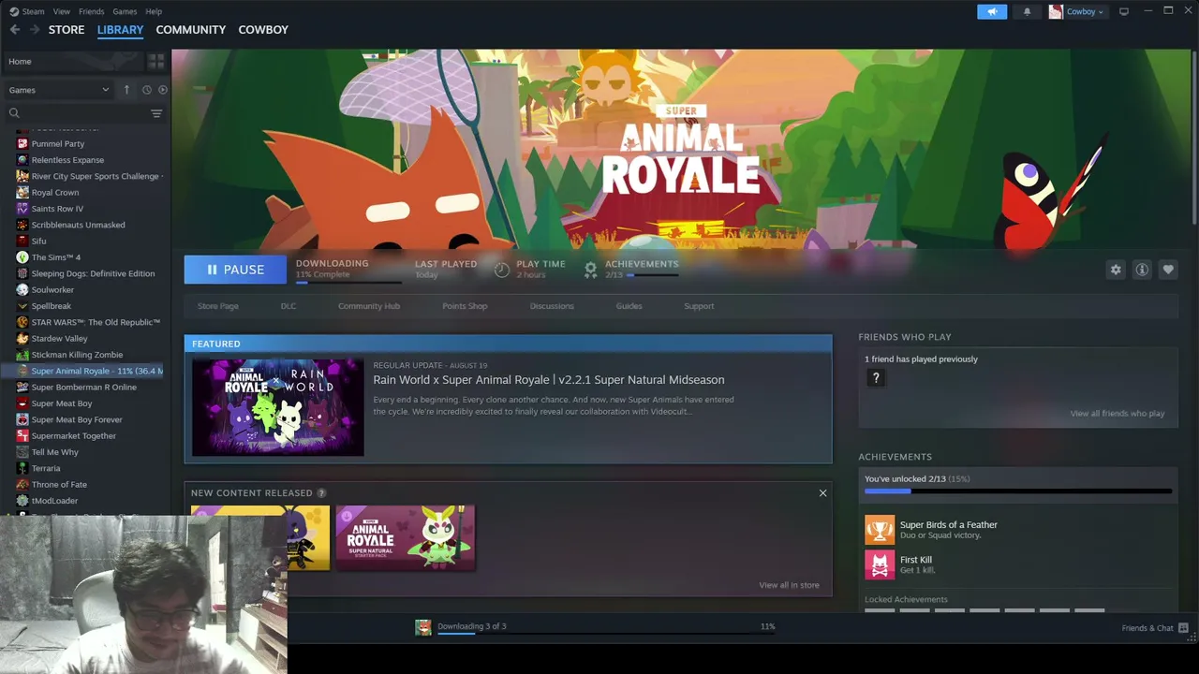Filter by ready-to-play games icon

click(x=162, y=90)
